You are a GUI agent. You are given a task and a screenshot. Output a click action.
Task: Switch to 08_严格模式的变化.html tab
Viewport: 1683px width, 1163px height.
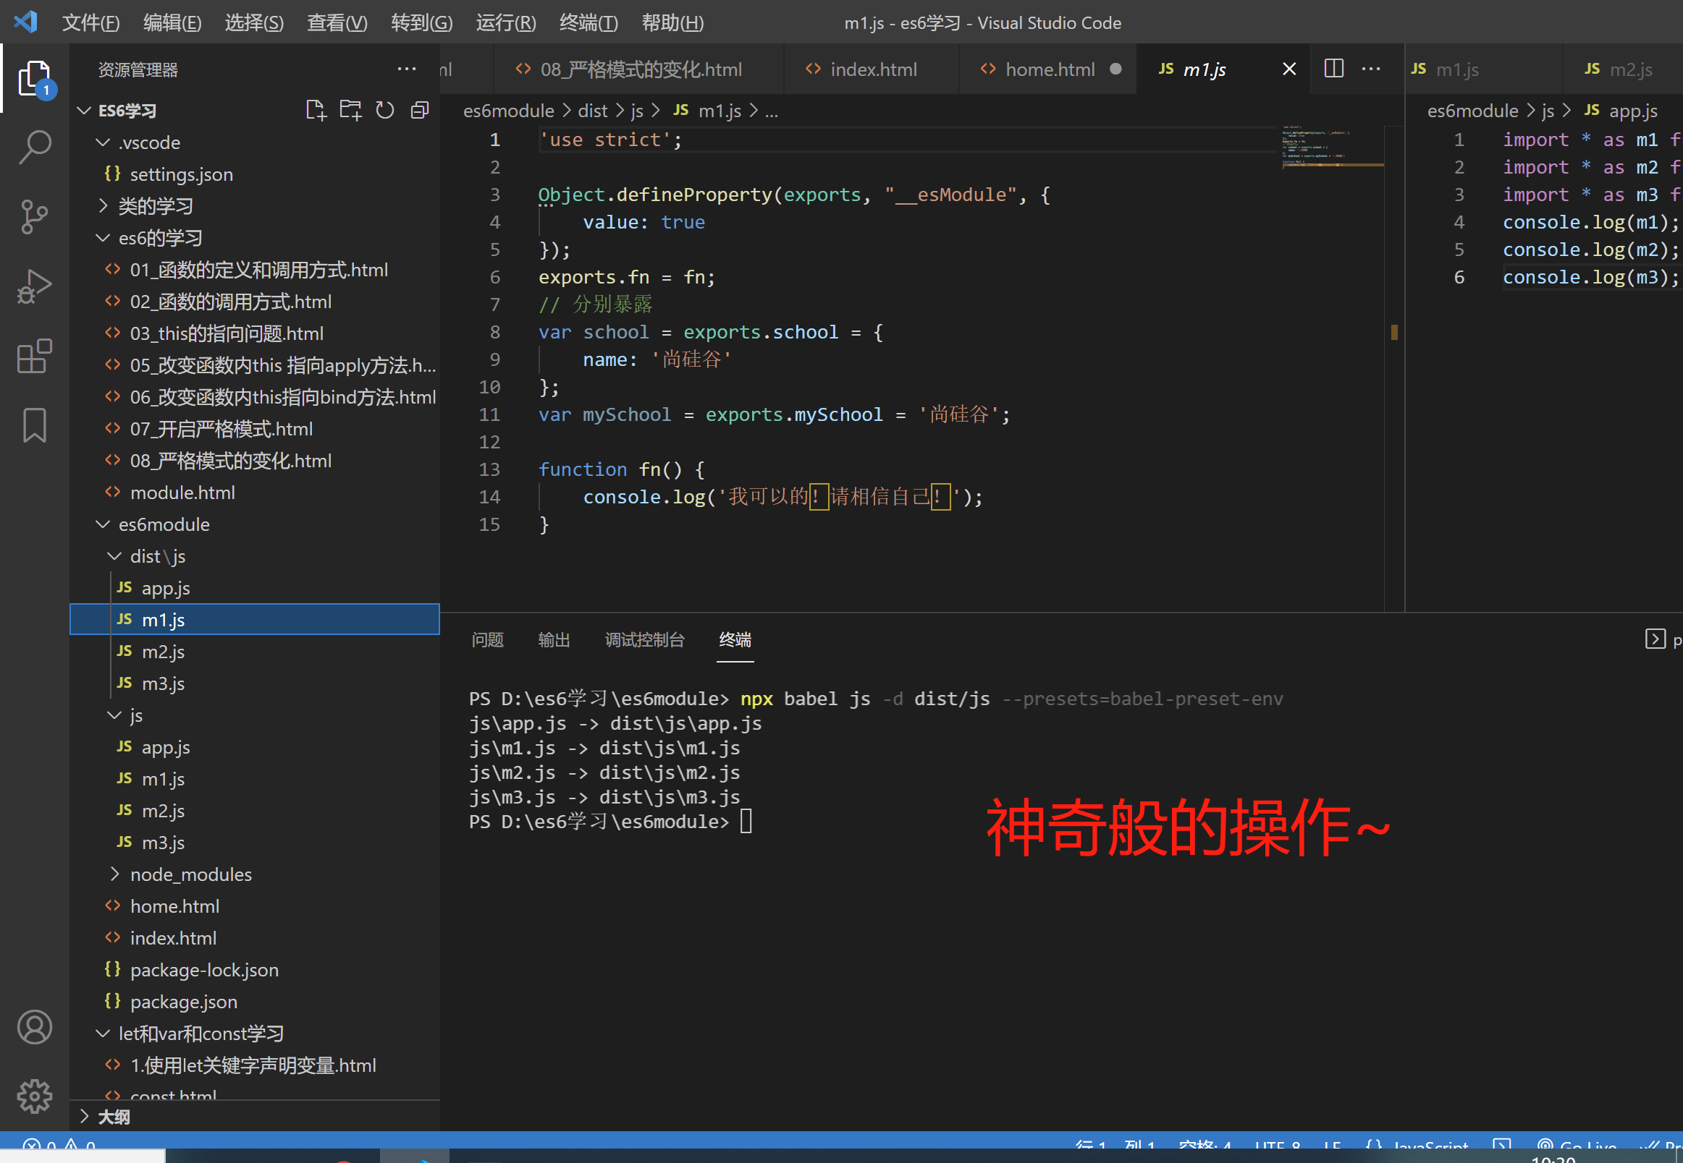[x=638, y=69]
